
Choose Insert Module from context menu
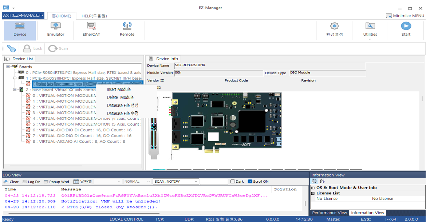(119, 89)
